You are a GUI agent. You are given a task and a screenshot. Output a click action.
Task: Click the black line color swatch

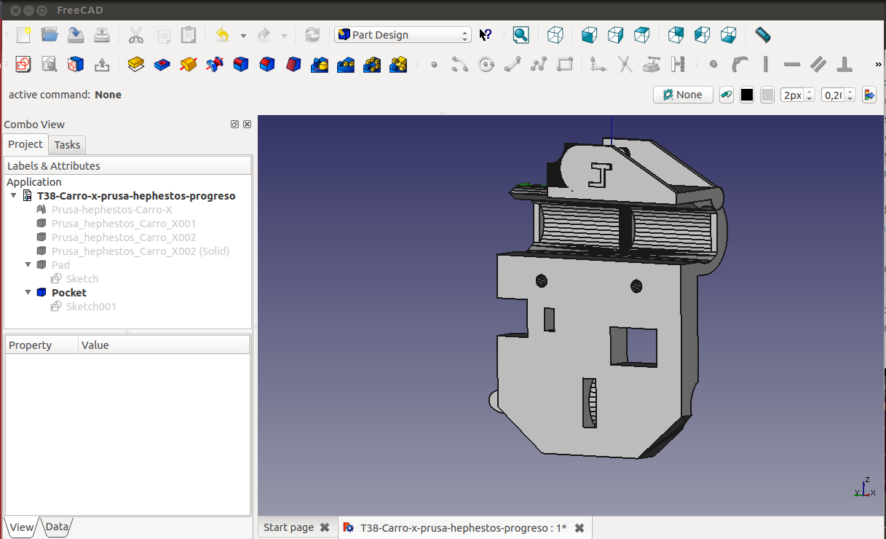click(746, 95)
